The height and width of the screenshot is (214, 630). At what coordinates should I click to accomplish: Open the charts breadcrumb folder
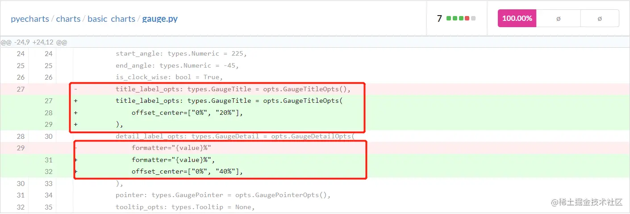point(68,19)
